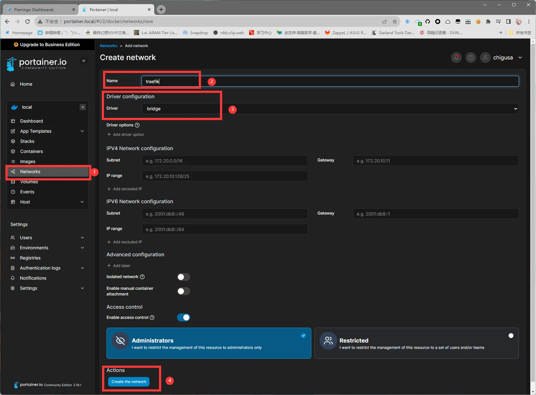The width and height of the screenshot is (536, 395).
Task: Expand the Settings menu chevron
Action: (x=82, y=288)
